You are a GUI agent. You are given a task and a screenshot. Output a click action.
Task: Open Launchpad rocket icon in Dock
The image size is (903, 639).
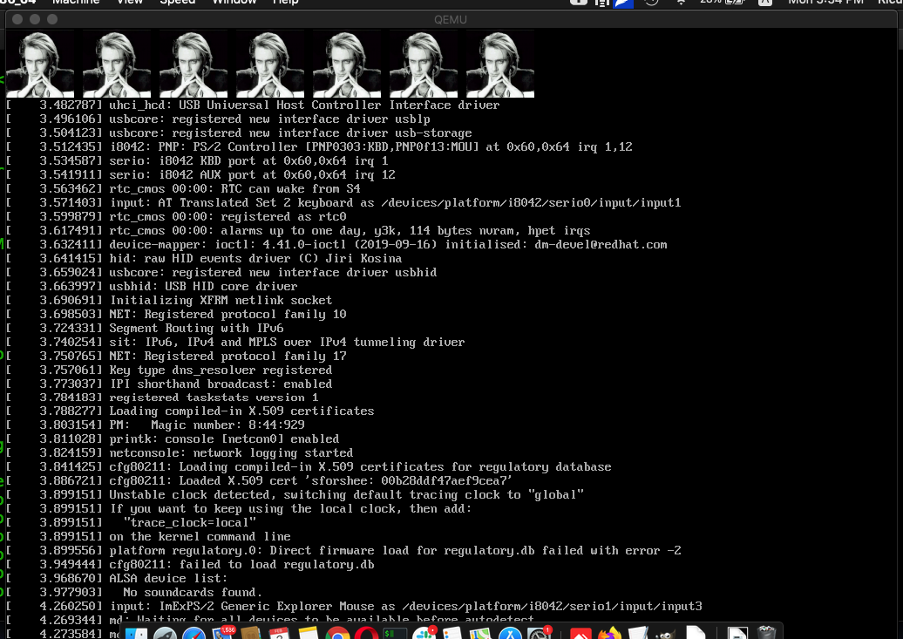tap(166, 633)
